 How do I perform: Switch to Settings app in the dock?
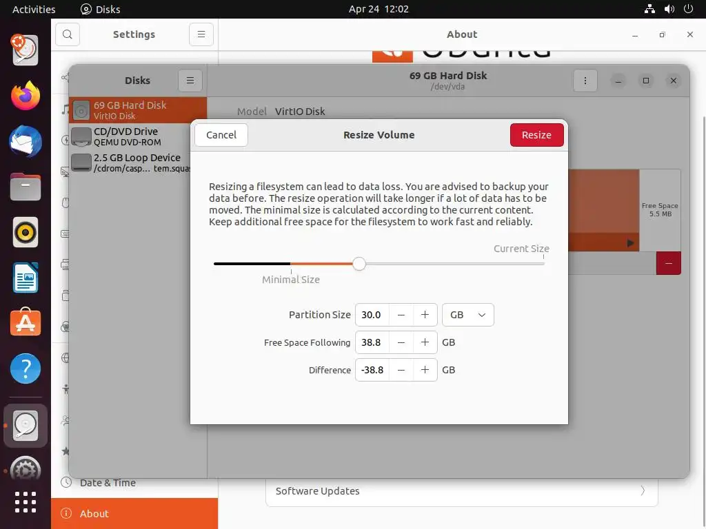pos(26,468)
